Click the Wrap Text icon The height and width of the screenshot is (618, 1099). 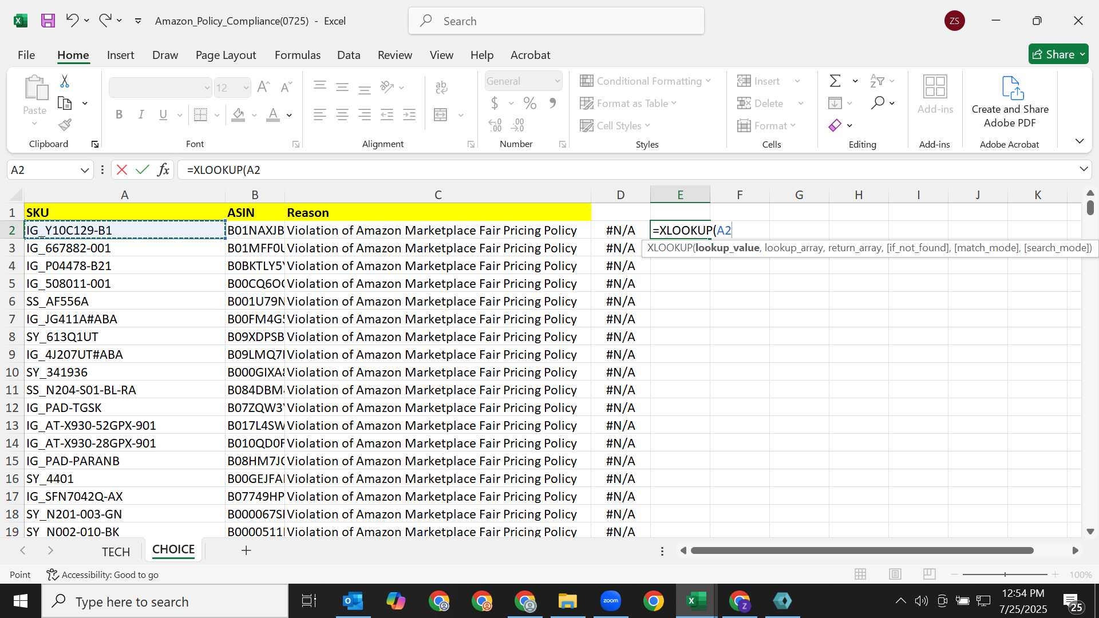(441, 87)
